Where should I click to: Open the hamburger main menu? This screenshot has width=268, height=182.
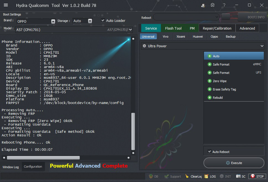(x=6, y=5)
